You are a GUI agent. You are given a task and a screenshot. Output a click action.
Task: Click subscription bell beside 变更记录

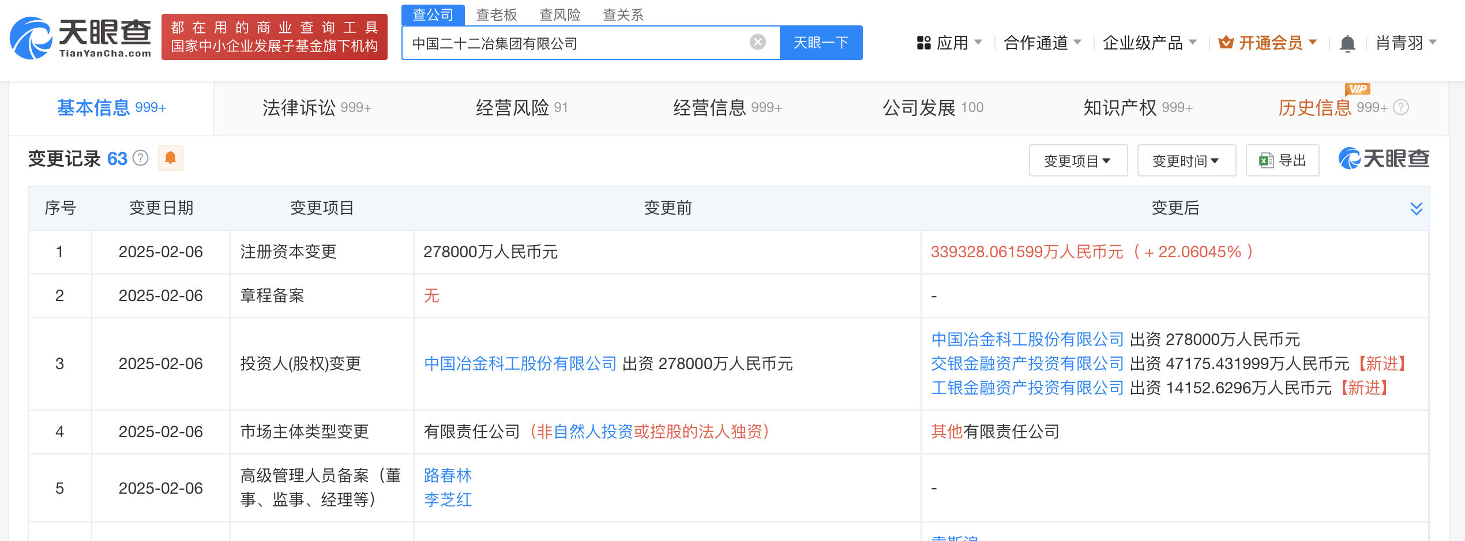point(171,158)
